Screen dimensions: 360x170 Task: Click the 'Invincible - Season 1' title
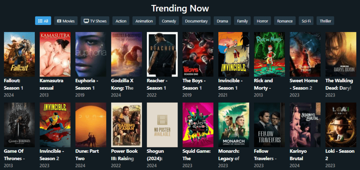pos(231,84)
